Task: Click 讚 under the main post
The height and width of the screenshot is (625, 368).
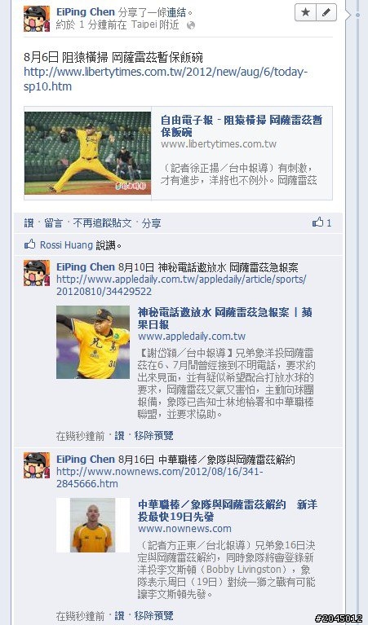Action: pos(29,223)
